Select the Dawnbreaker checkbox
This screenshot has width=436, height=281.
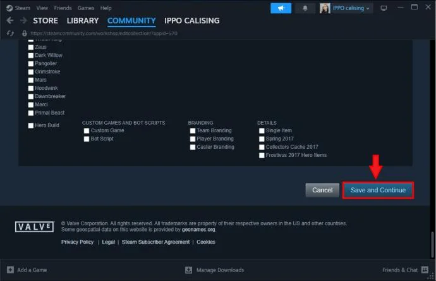coord(31,97)
